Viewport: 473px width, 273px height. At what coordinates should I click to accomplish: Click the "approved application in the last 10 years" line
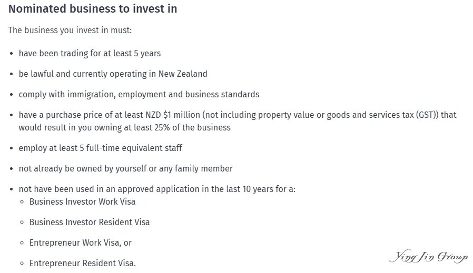[195, 189]
